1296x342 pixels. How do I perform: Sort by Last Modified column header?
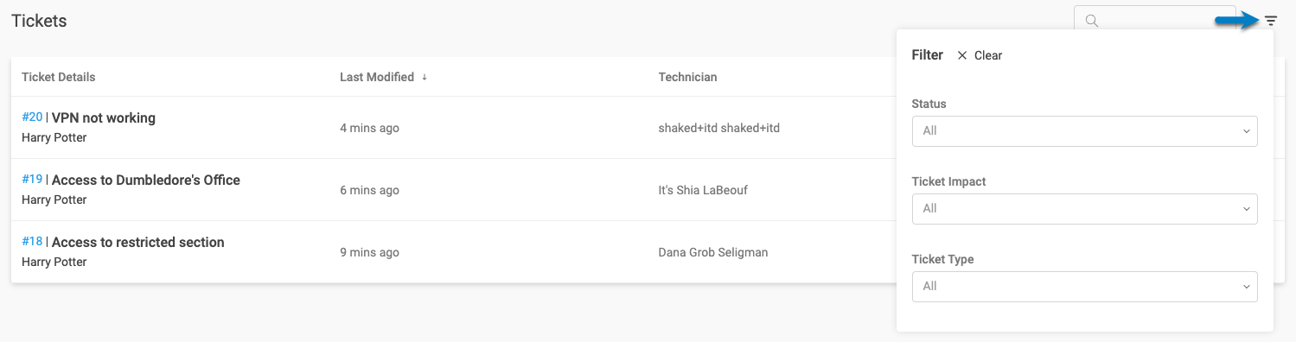pyautogui.click(x=377, y=77)
